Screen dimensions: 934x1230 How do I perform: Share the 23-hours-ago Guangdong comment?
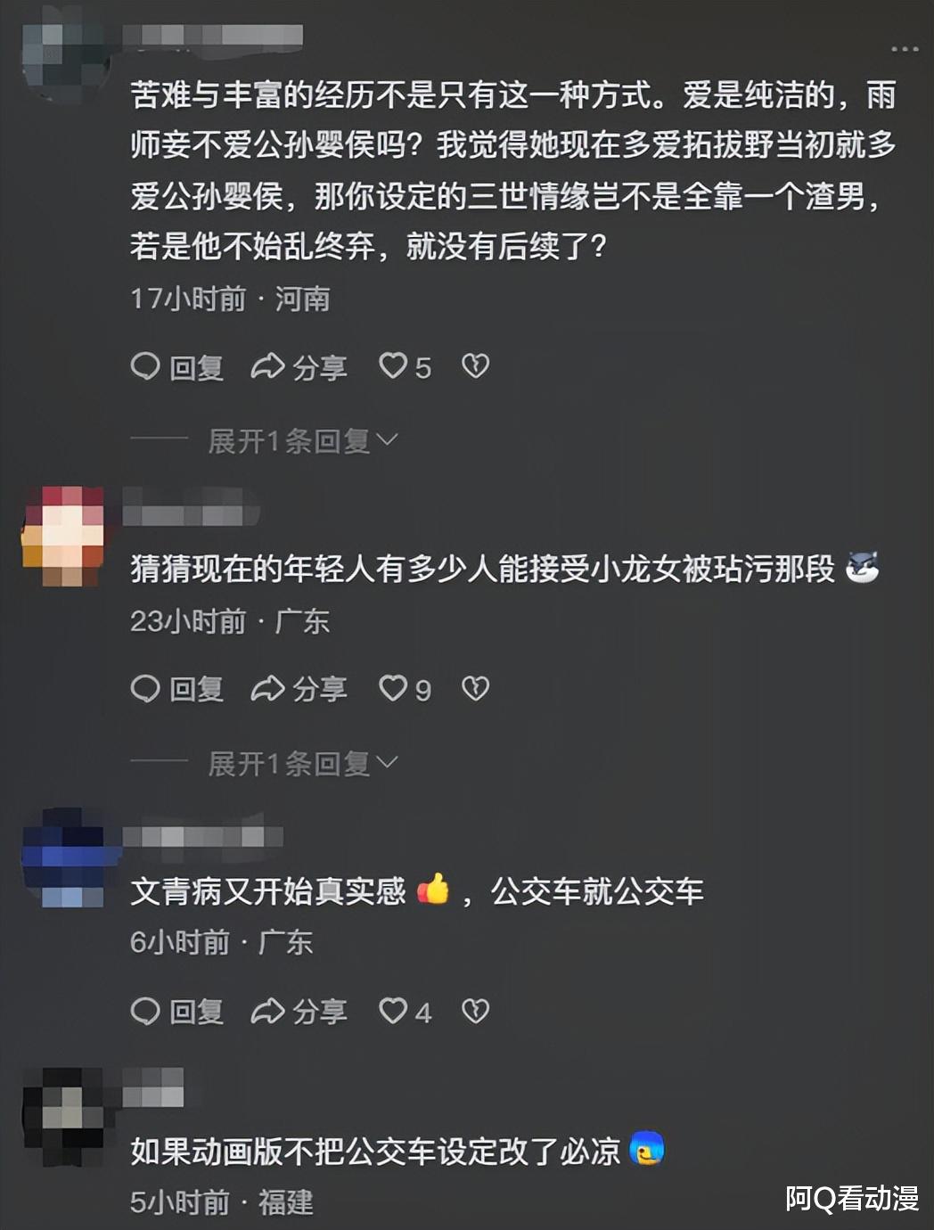click(299, 689)
